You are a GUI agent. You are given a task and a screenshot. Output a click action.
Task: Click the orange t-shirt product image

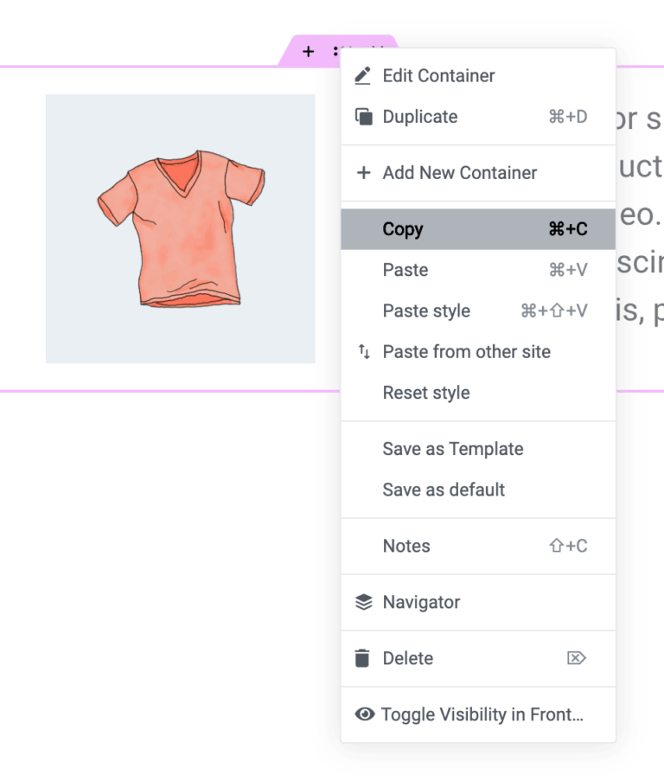(x=181, y=228)
